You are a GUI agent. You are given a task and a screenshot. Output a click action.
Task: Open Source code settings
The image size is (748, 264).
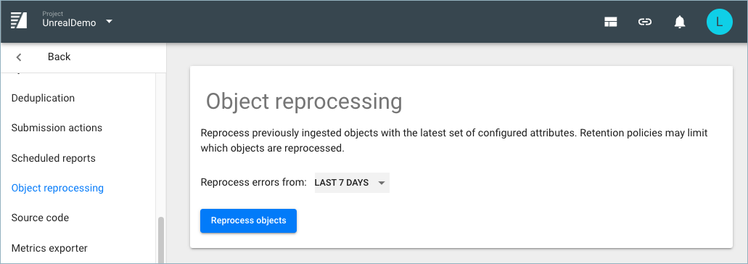coord(40,218)
